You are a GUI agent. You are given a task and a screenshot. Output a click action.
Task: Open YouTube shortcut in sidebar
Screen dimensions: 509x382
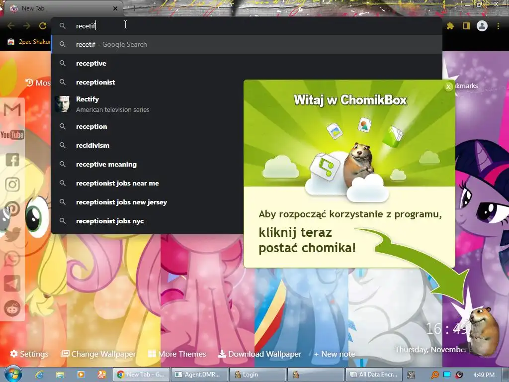point(12,135)
